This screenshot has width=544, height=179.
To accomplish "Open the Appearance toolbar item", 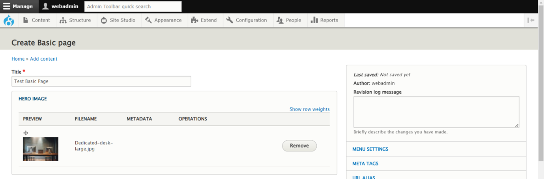I will point(163,20).
